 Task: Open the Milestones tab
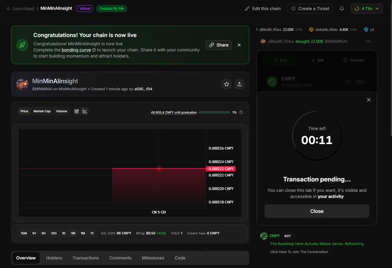tap(153, 258)
